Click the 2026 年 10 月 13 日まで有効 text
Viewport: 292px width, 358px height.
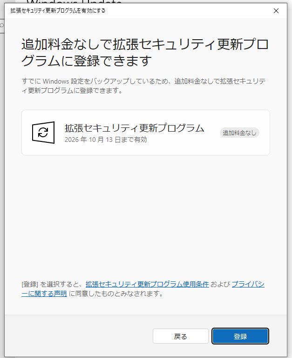click(x=106, y=140)
